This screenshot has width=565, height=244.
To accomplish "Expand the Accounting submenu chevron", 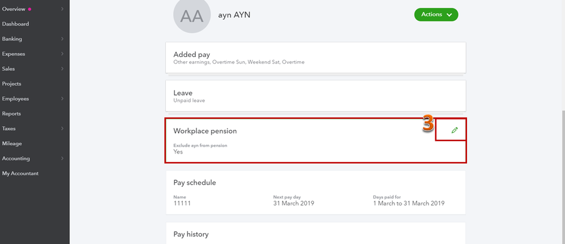I will coord(62,158).
